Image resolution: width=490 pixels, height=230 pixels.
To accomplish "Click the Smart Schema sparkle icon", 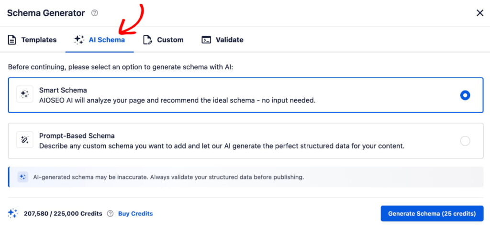I will pos(25,94).
